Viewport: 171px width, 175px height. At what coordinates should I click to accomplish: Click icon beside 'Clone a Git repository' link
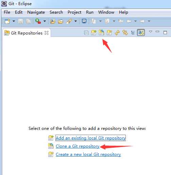[x=51, y=146]
